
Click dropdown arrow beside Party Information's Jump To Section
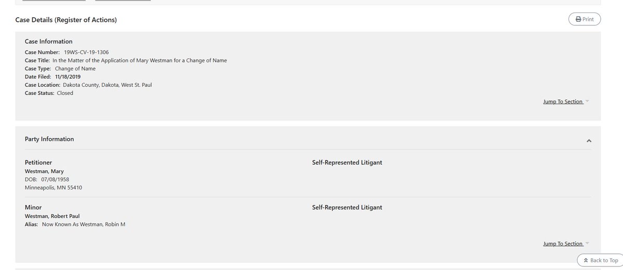pyautogui.click(x=587, y=244)
